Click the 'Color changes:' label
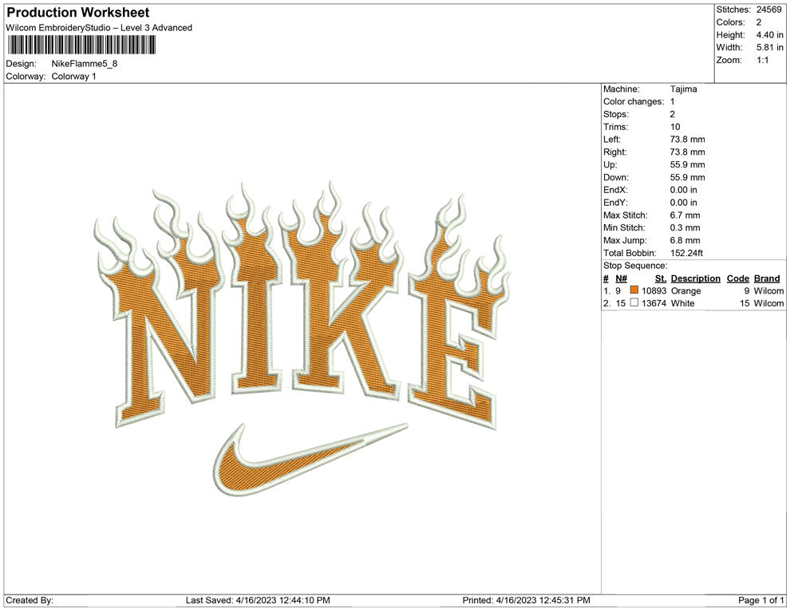 634,102
